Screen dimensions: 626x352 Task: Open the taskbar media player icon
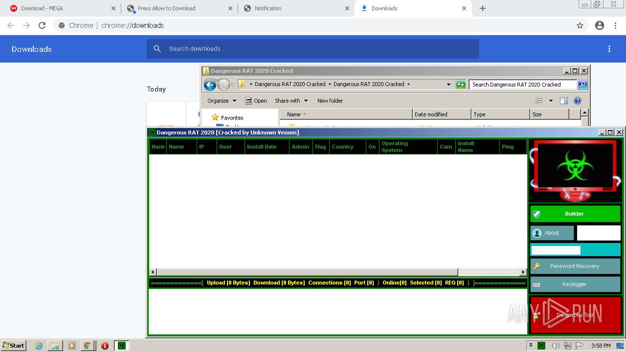click(x=71, y=346)
